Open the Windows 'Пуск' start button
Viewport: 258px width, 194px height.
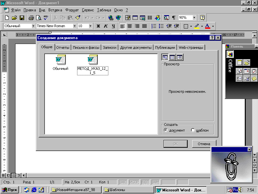10,190
